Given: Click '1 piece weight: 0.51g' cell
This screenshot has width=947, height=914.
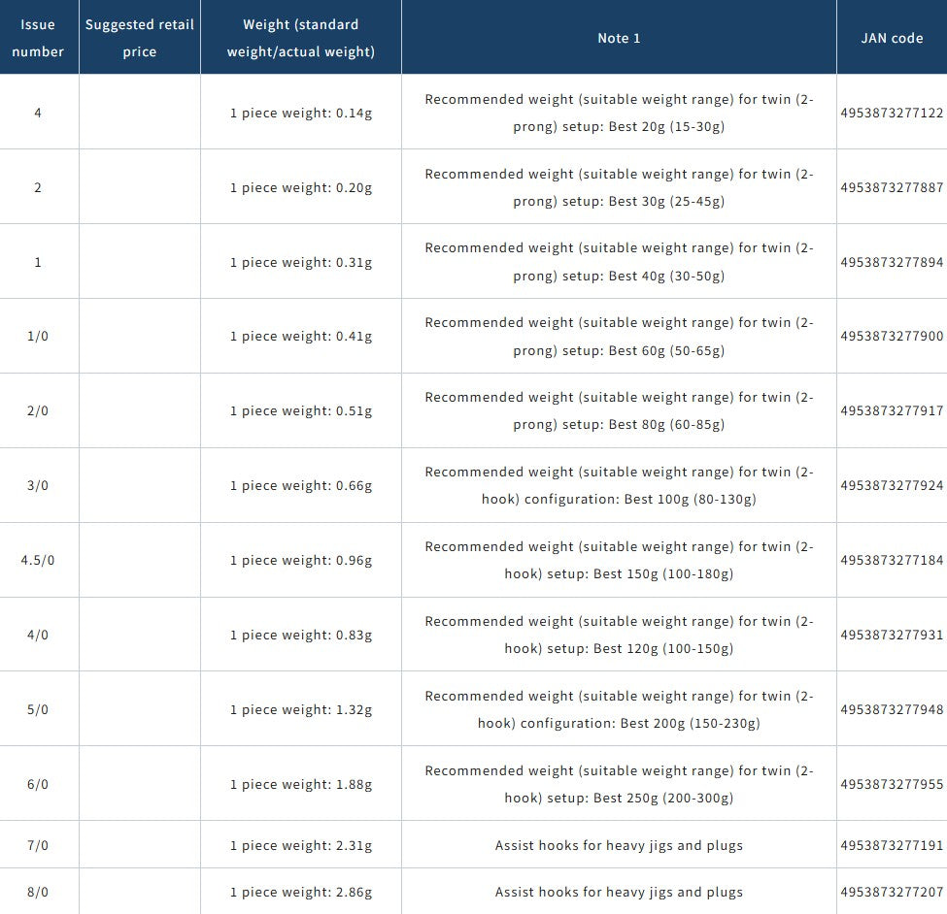Looking at the screenshot, I should [301, 411].
